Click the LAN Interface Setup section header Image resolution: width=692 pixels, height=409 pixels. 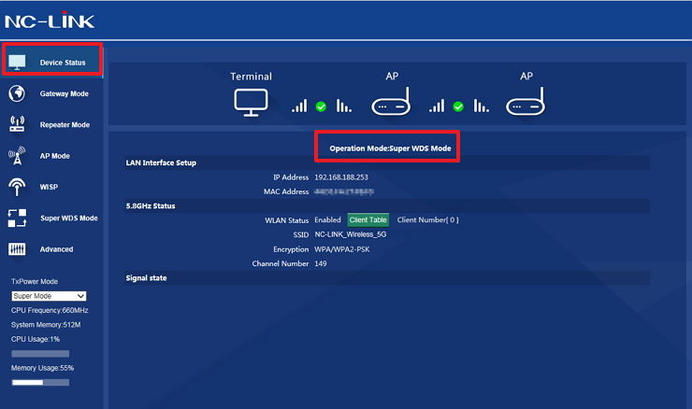tap(386, 162)
